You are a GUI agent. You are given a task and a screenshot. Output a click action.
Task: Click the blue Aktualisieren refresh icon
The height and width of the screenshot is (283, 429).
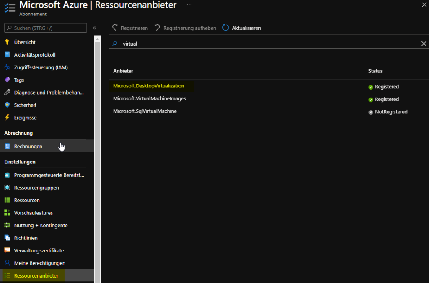coord(225,28)
